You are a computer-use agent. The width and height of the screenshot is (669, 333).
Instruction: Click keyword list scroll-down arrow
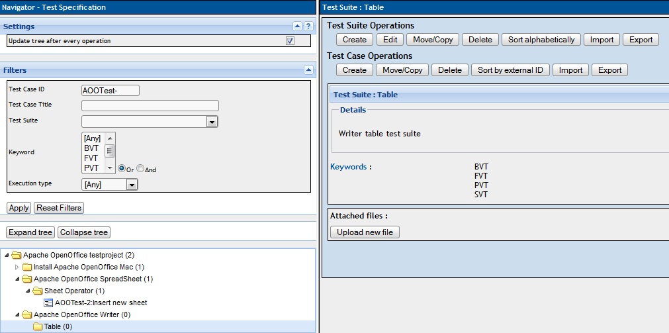(110, 168)
